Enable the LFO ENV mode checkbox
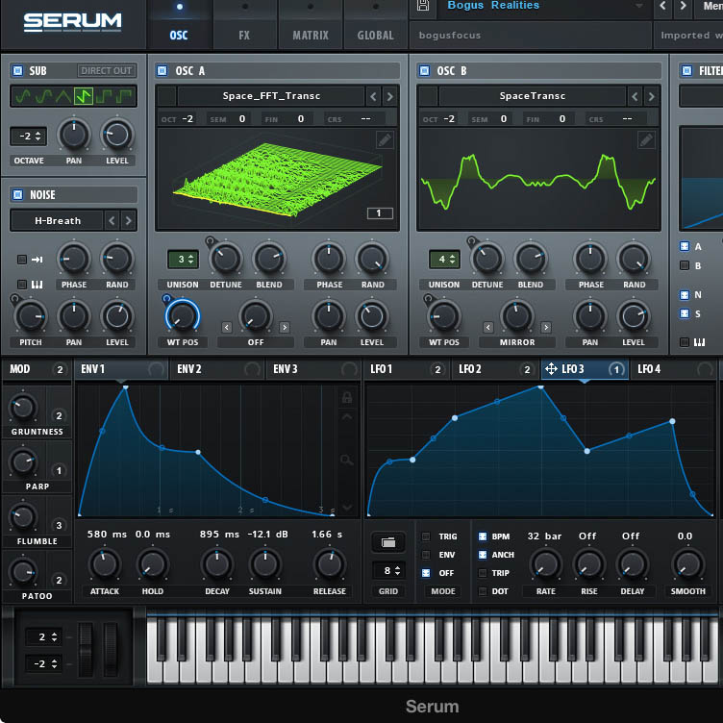Viewport: 723px width, 723px height. coord(426,555)
